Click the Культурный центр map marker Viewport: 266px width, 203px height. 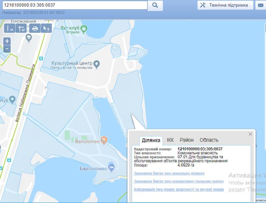pos(97,63)
